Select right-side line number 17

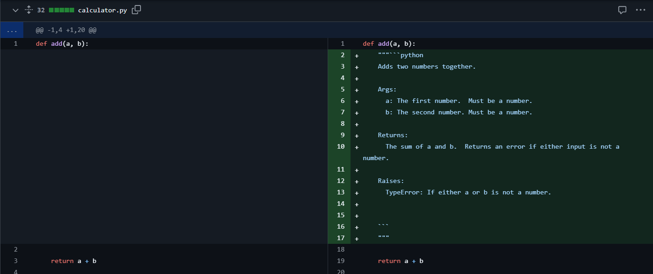pos(340,238)
